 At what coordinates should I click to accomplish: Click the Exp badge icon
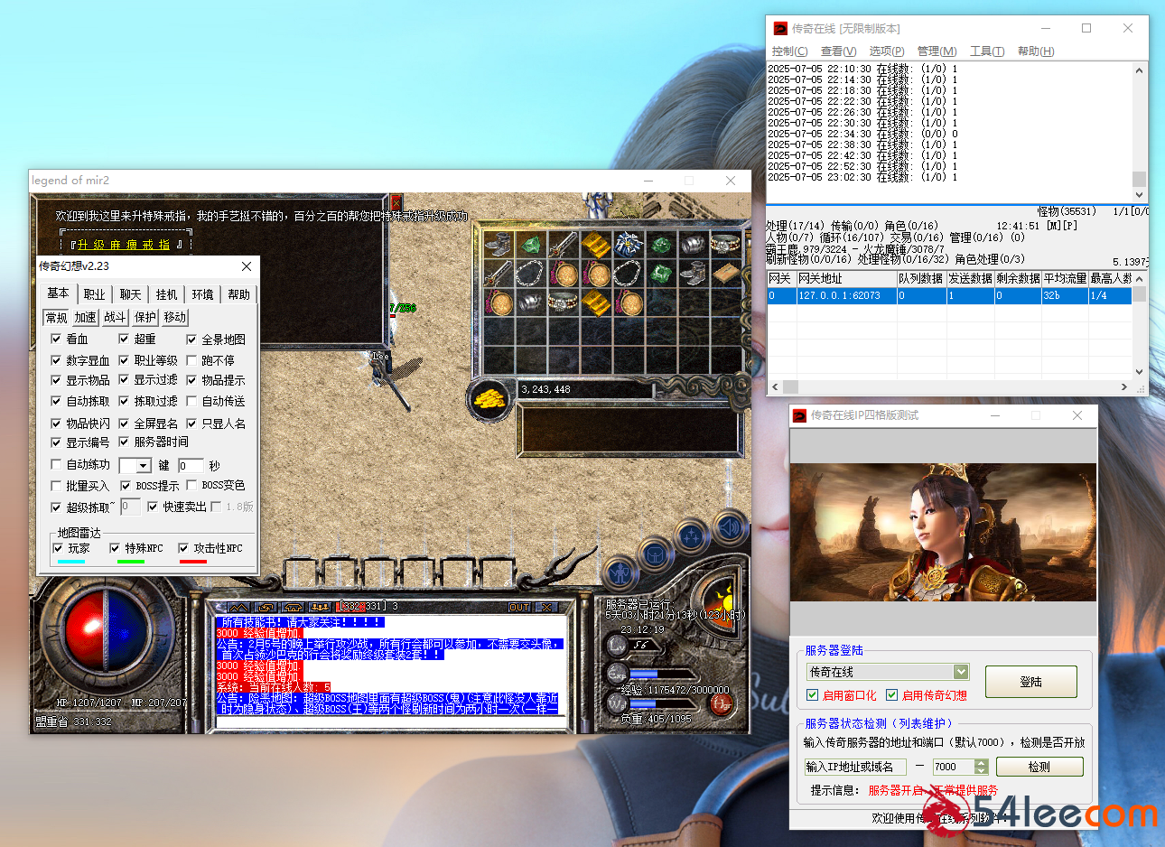click(617, 674)
